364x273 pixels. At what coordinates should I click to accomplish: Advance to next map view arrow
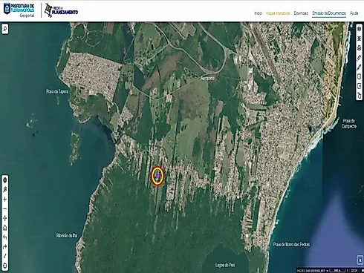5,247
